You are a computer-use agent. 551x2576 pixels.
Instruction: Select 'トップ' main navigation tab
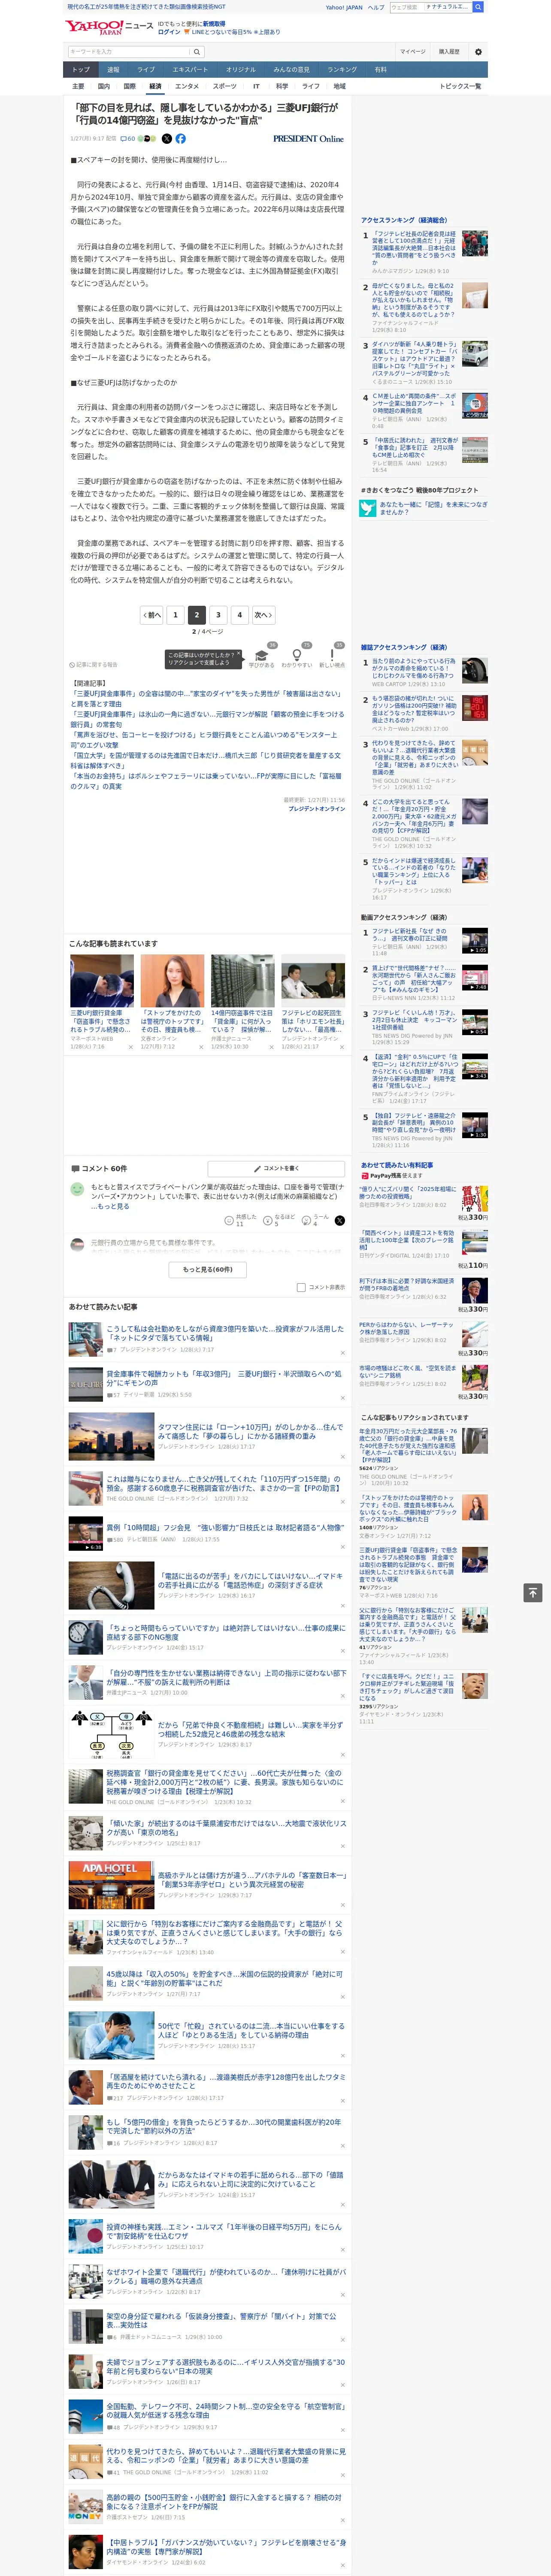click(81, 70)
